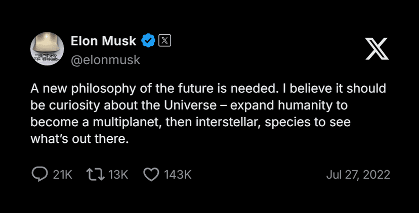
Task: Click the line starting "A new philosophy"
Action: point(208,89)
